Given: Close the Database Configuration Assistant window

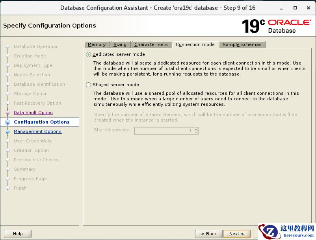Looking at the screenshot, I should pyautogui.click(x=309, y=8).
